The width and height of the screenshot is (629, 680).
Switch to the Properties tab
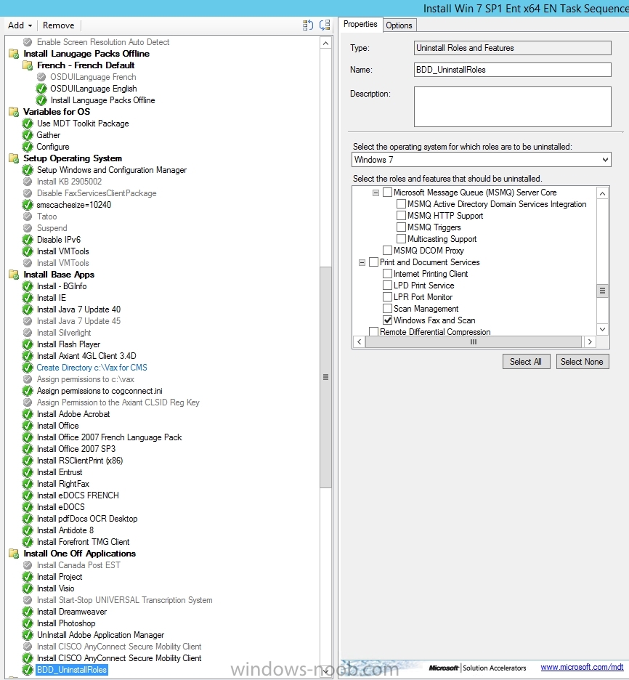coord(360,24)
